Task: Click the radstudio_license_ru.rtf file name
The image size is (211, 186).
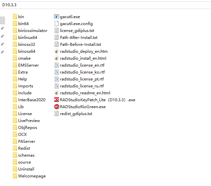Action: click(x=82, y=86)
